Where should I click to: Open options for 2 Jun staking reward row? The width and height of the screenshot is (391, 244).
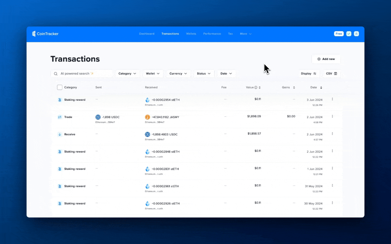click(332, 151)
